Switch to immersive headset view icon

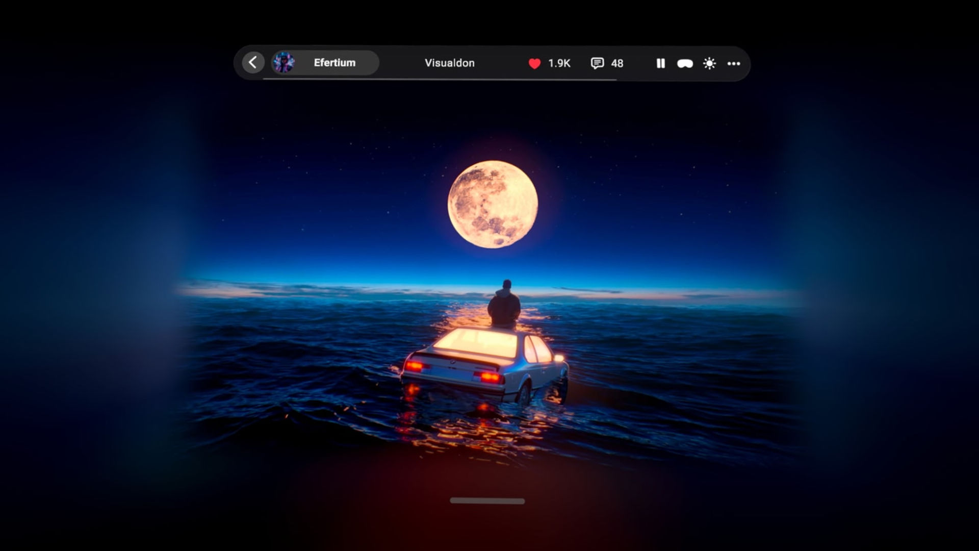pos(685,63)
